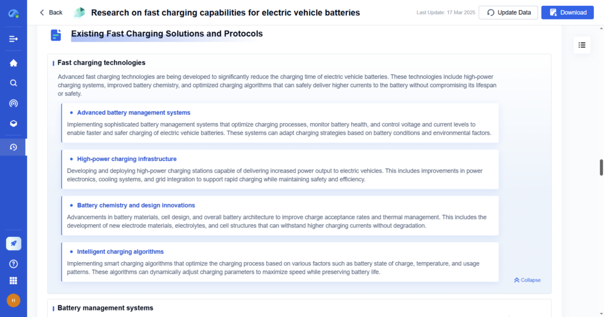The width and height of the screenshot is (604, 317).
Task: Open the Advanced battery management systems item
Action: 133,113
